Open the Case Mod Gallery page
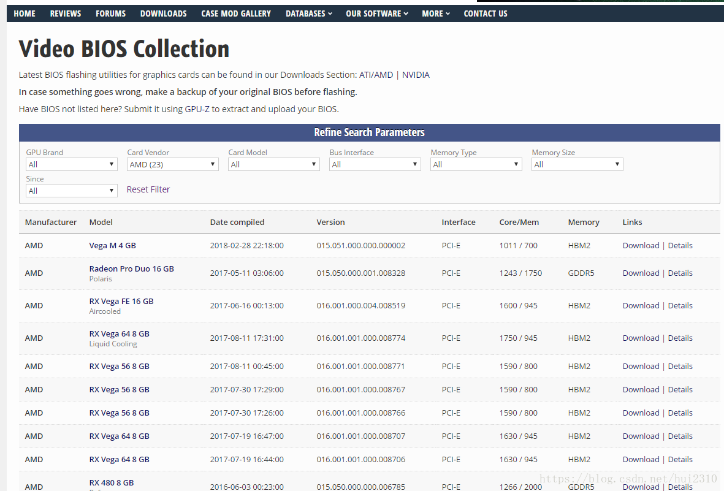Image resolution: width=724 pixels, height=491 pixels. click(x=236, y=13)
